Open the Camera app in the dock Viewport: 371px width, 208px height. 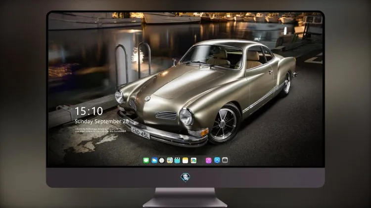(x=225, y=160)
